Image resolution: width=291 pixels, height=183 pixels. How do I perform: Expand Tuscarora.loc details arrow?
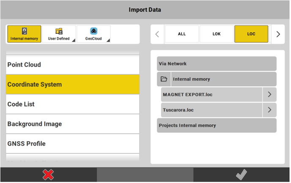click(269, 110)
